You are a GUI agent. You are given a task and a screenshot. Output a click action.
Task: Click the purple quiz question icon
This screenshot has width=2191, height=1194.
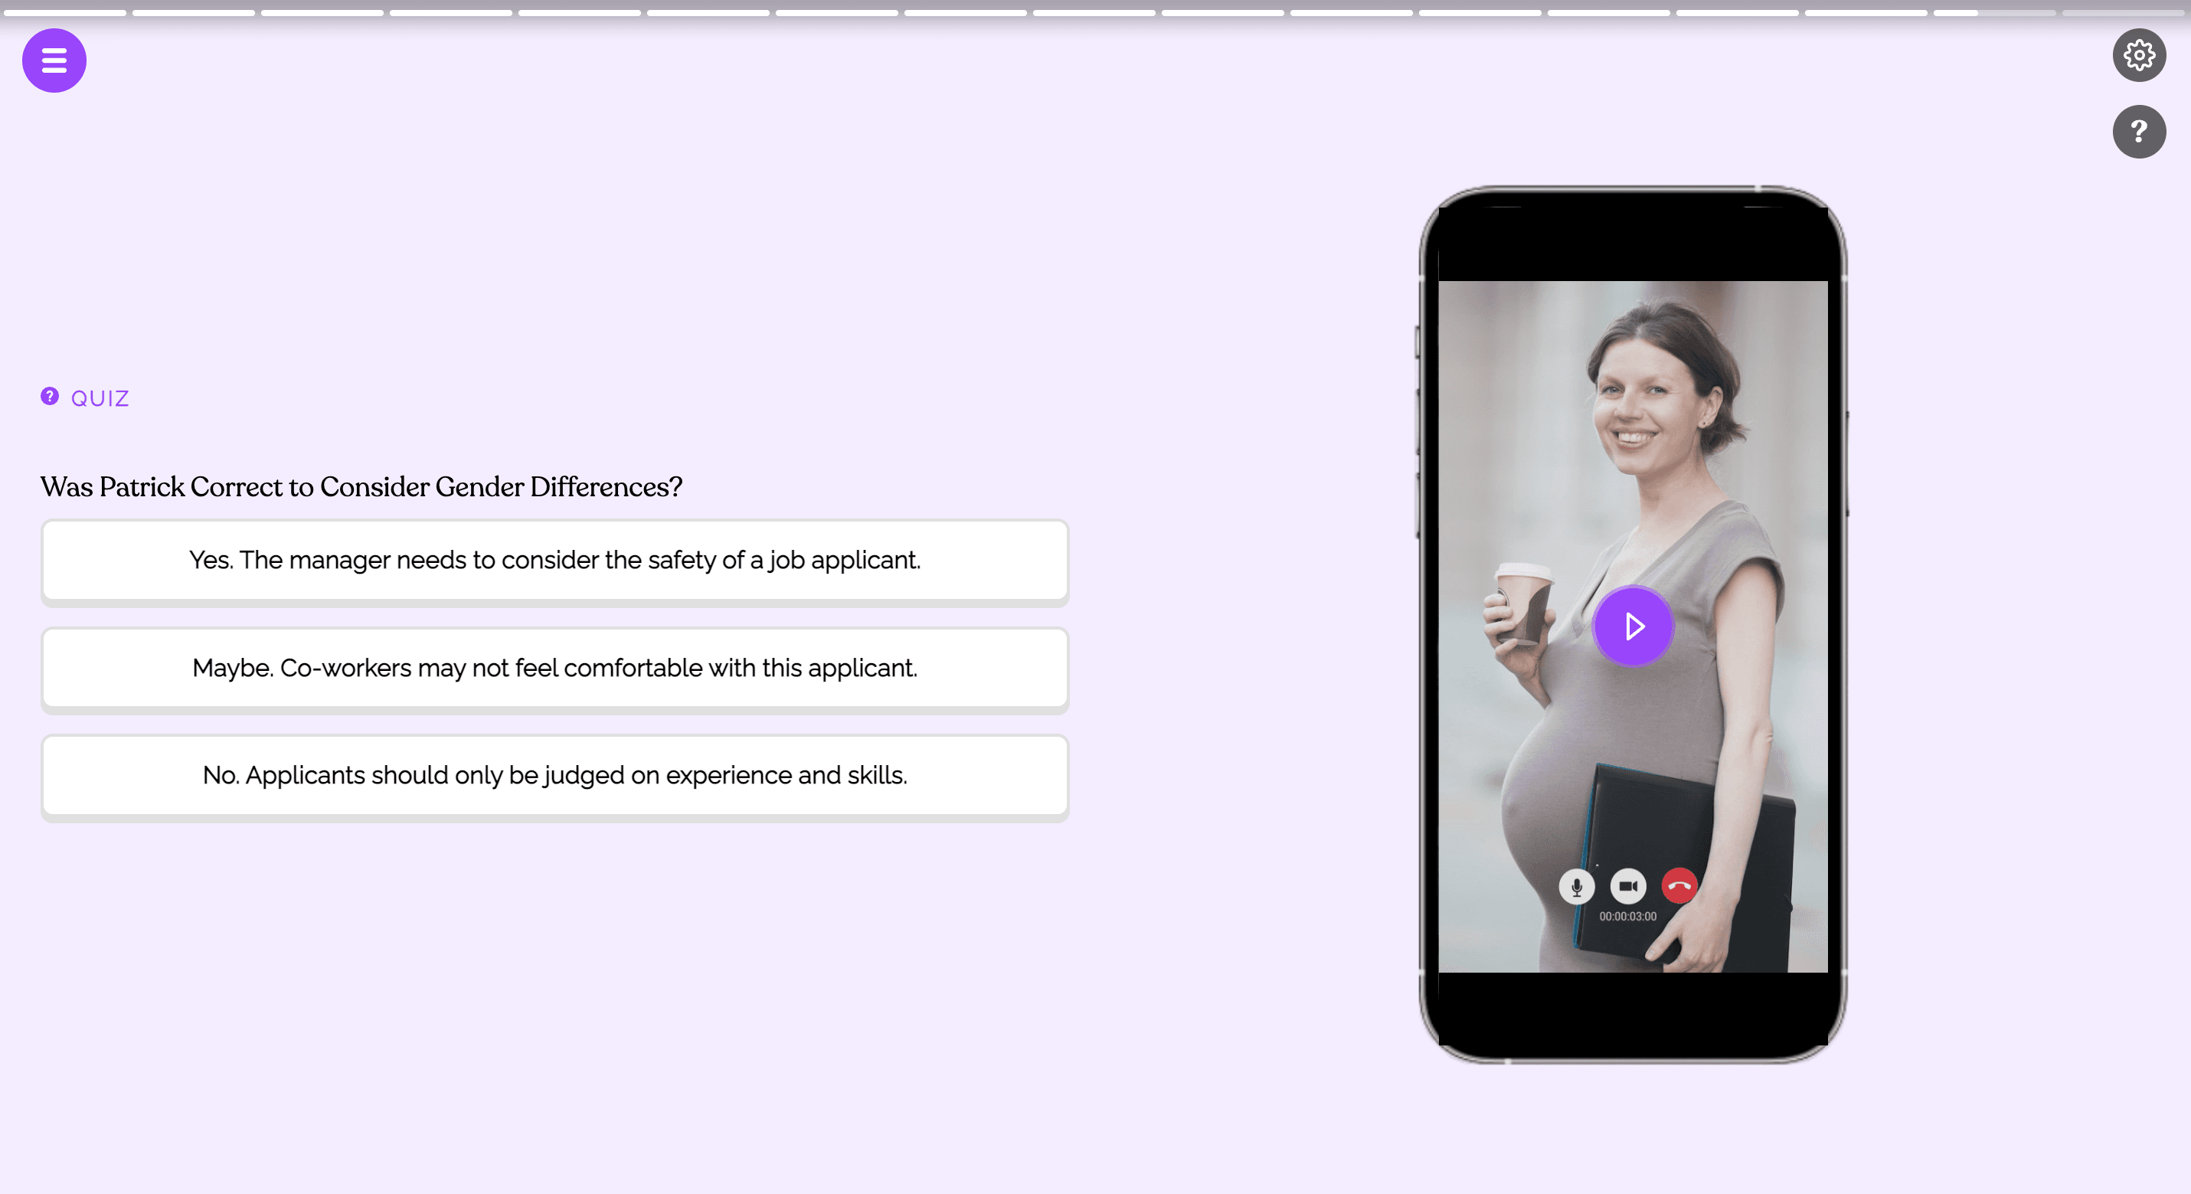pos(49,396)
